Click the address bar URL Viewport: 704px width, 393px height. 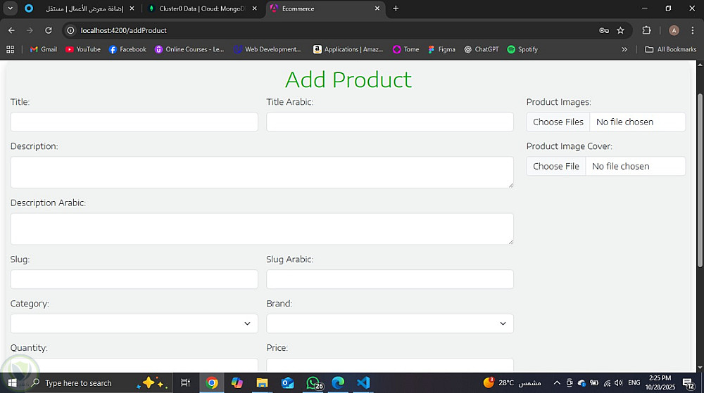123,30
